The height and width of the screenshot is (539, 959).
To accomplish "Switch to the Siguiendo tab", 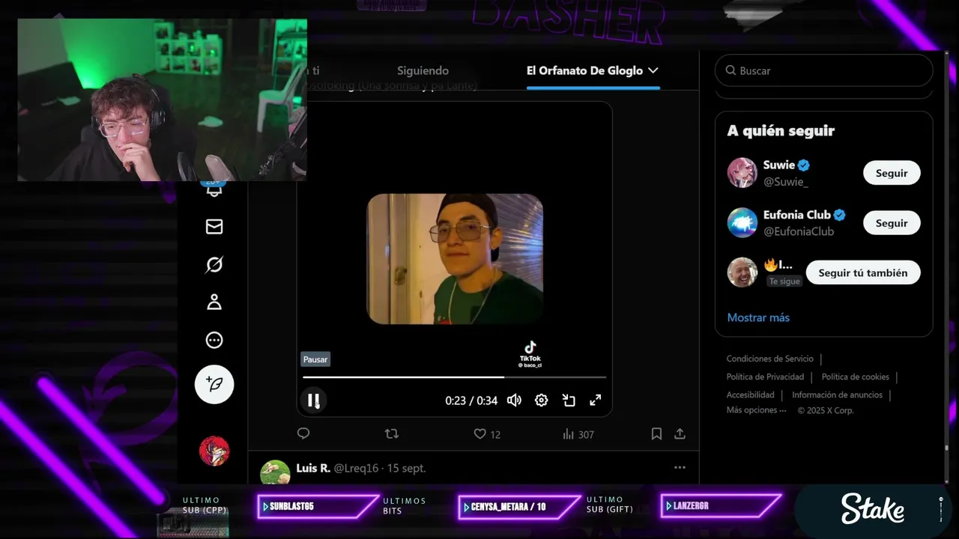I will 423,70.
